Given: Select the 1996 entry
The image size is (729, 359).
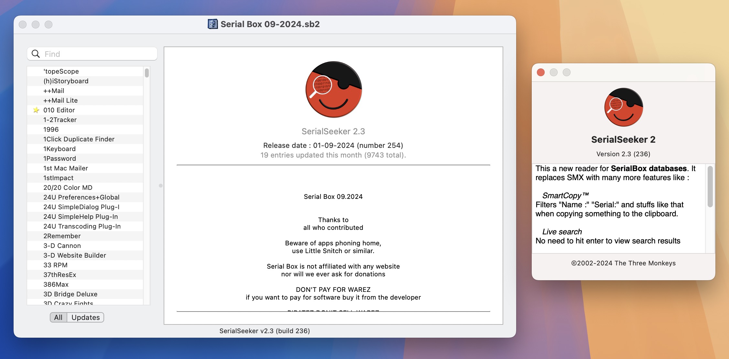Looking at the screenshot, I should click(x=85, y=129).
